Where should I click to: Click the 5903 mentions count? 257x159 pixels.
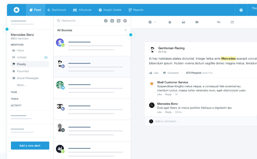click(19, 39)
